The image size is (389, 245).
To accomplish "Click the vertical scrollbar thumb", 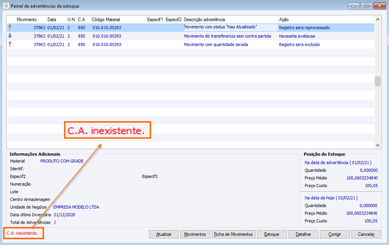I will [x=378, y=81].
